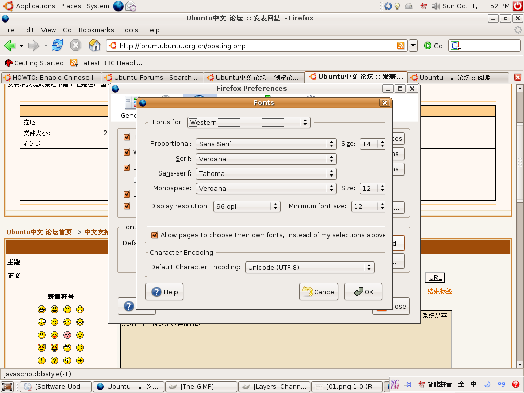The image size is (524, 393).
Task: Click the green Go button
Action: click(433, 46)
